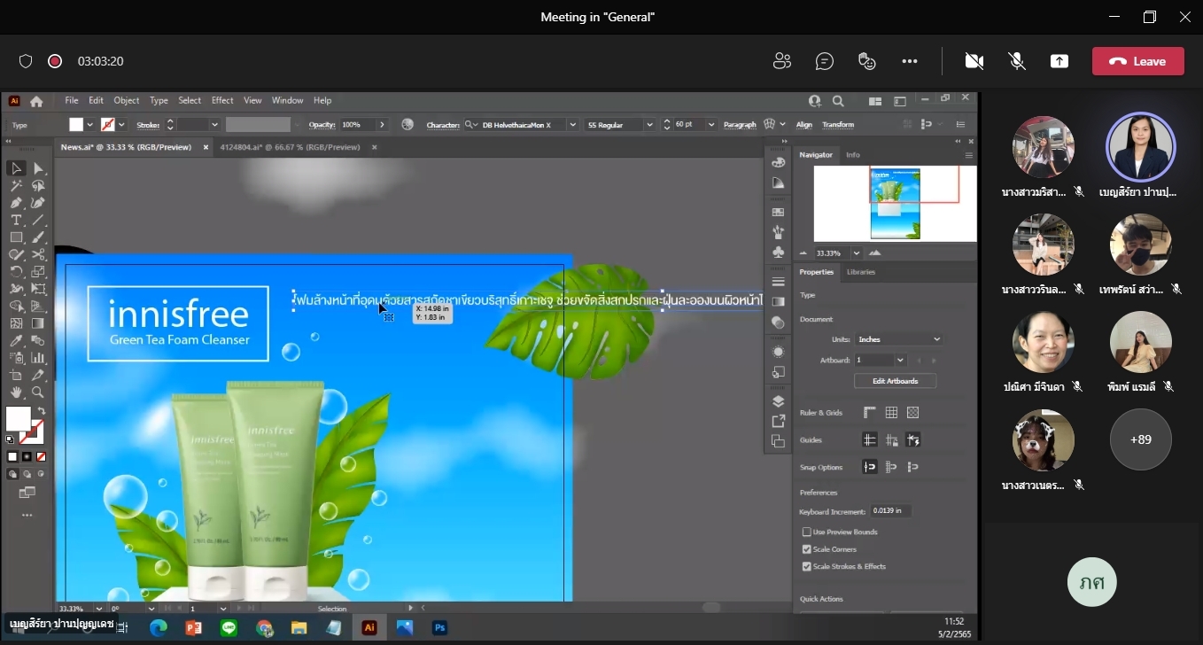1203x645 pixels.
Task: Select the Curvature tool
Action: click(38, 203)
